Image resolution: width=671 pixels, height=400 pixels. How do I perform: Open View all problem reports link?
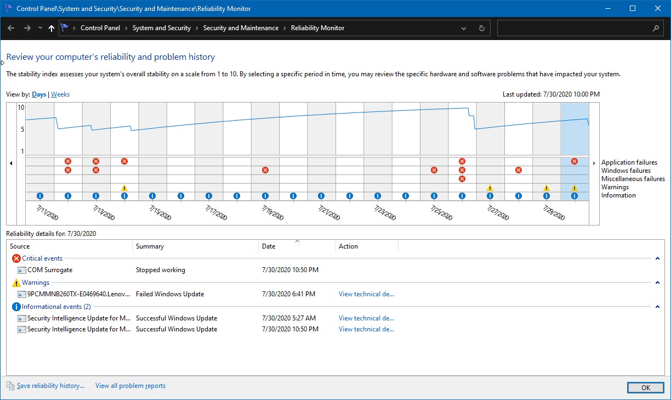(x=130, y=386)
